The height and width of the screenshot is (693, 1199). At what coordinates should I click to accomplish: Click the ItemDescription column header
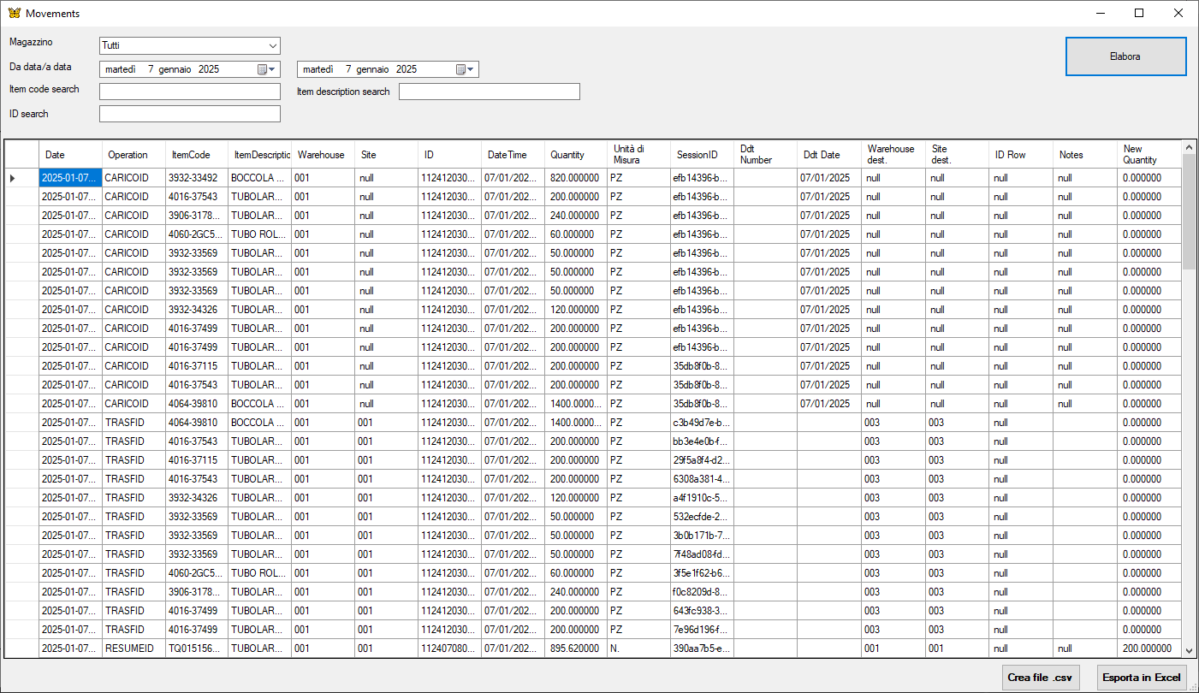(260, 155)
